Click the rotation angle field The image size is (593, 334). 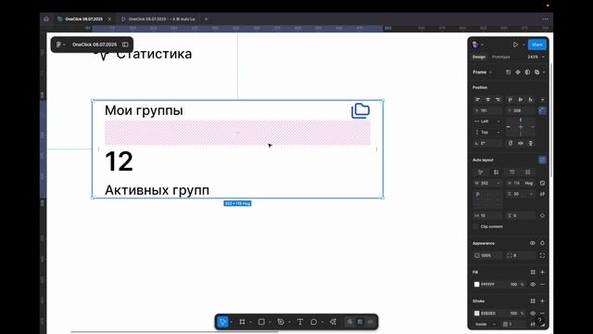[488, 144]
